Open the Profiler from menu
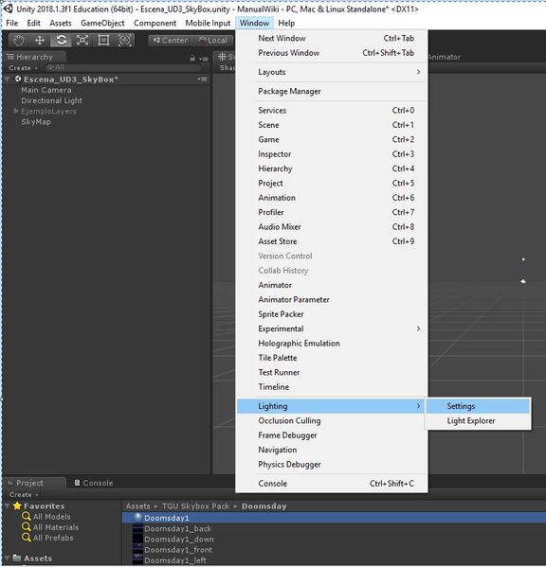 [x=332, y=212]
